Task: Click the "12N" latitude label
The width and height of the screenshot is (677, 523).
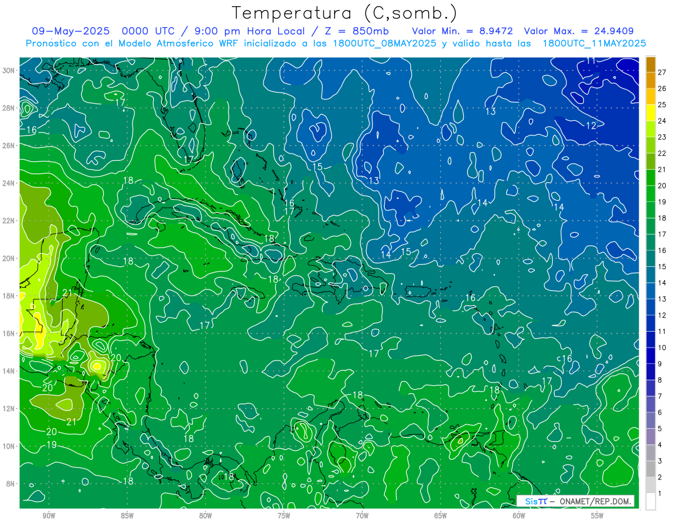Action: click(x=10, y=408)
